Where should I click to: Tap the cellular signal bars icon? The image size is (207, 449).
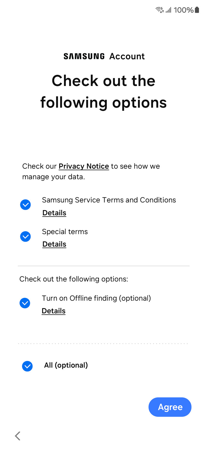[168, 10]
